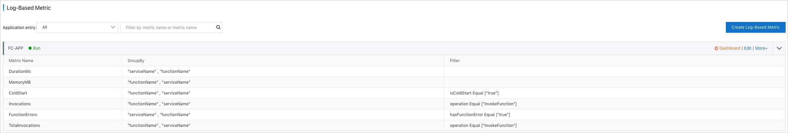788x133 pixels.
Task: Click the Dashboard icon in FC-APP row
Action: [x=716, y=48]
